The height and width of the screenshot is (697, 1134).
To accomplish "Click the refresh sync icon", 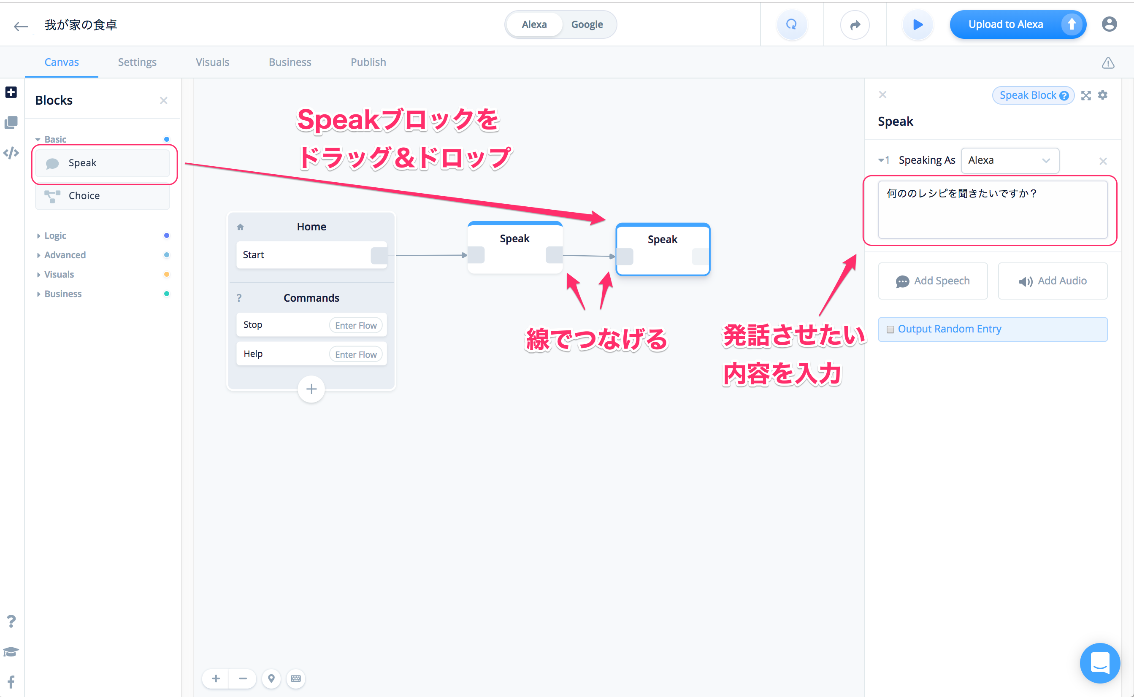I will click(x=791, y=24).
